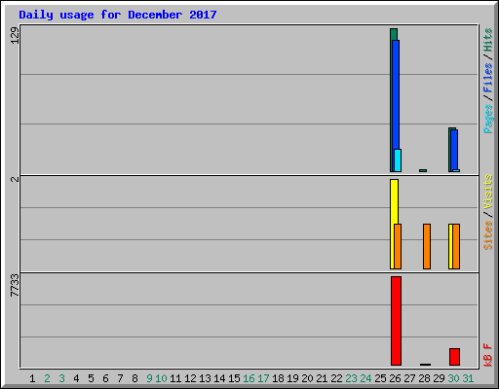Click green day label 24 on the x-axis
This screenshot has height=389, width=499.
365,378
